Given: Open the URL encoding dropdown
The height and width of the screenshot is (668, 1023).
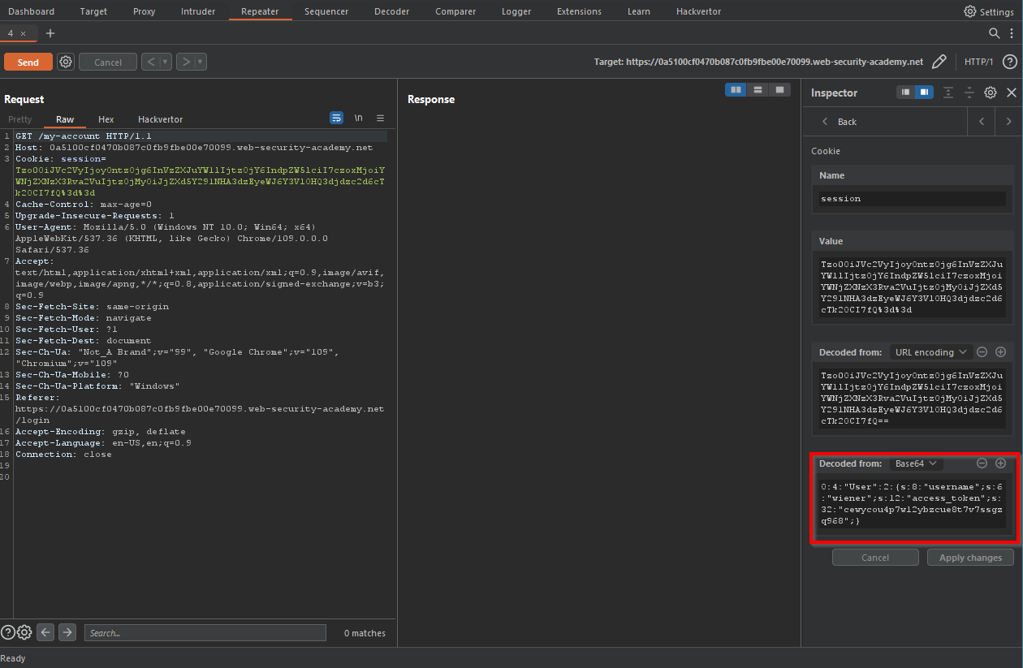Looking at the screenshot, I should click(930, 352).
